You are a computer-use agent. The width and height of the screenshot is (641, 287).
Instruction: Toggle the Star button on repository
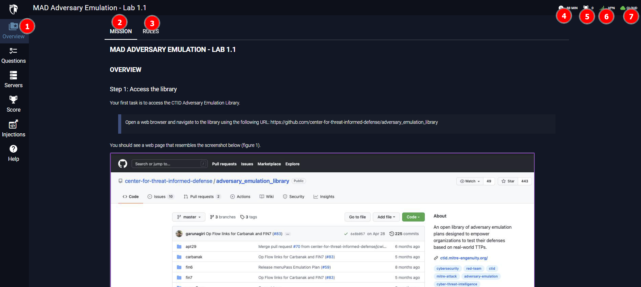coord(508,181)
